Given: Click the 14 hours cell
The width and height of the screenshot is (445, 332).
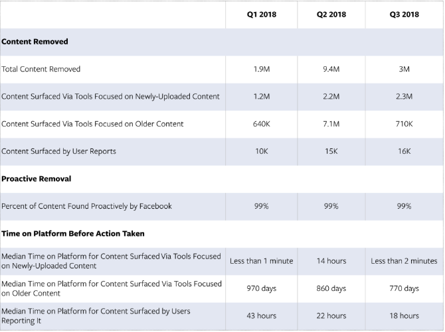Looking at the screenshot, I should tap(331, 261).
